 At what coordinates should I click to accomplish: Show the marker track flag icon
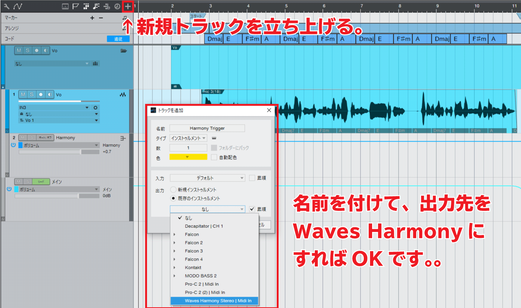(75, 6)
